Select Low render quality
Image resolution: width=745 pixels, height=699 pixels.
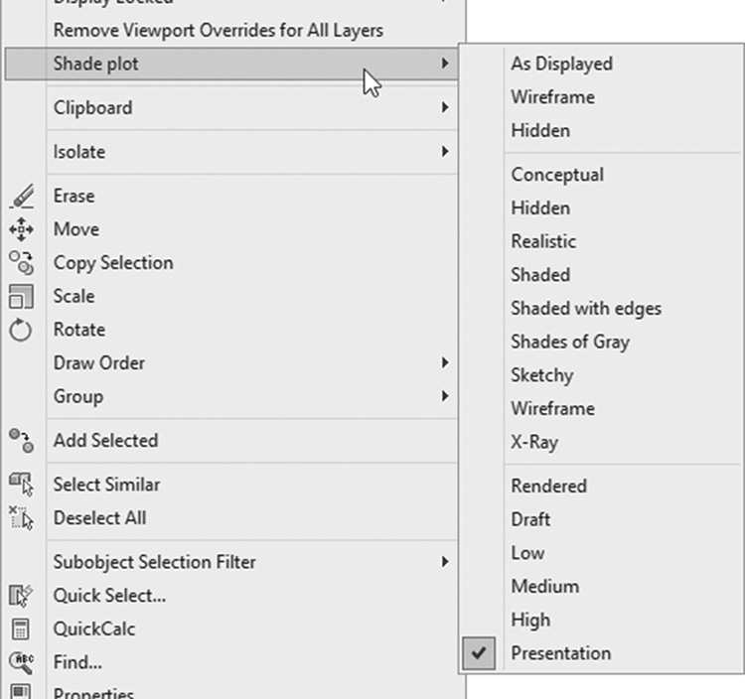click(x=601, y=553)
